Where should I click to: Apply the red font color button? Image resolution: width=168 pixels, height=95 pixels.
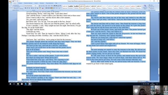tap(43, 8)
